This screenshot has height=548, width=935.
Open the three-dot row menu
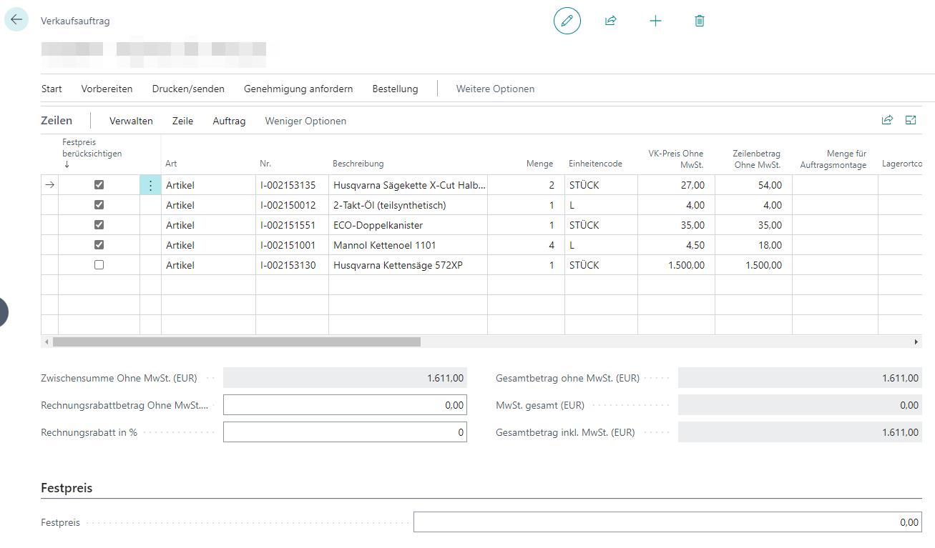(150, 185)
